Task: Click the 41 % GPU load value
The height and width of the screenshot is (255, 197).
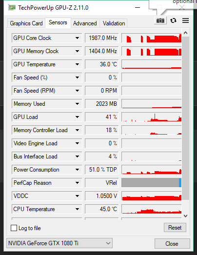Action: point(102,117)
